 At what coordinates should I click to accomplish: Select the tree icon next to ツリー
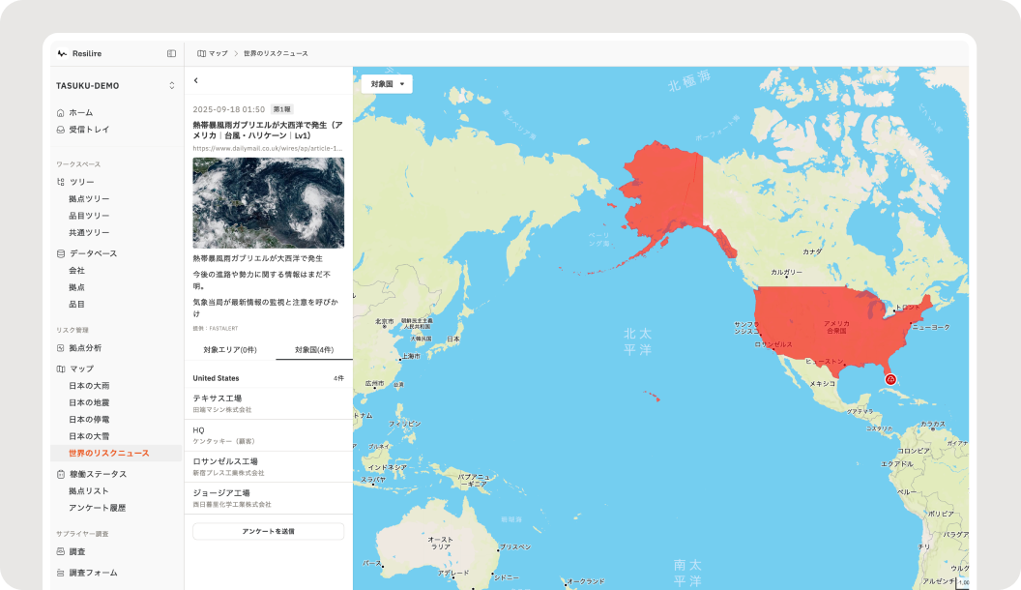pos(61,182)
